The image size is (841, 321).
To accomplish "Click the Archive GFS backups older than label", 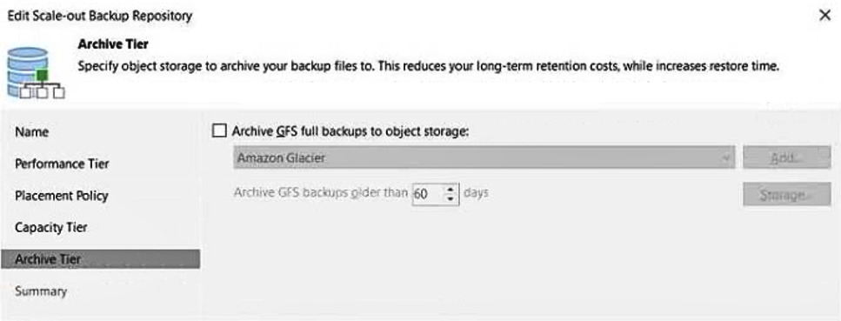I will click(x=321, y=193).
